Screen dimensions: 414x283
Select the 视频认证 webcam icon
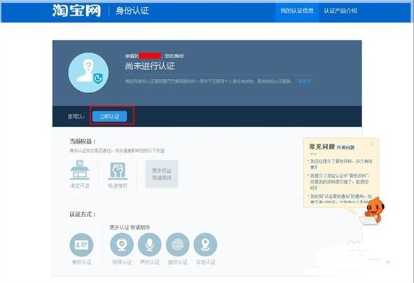(122, 244)
